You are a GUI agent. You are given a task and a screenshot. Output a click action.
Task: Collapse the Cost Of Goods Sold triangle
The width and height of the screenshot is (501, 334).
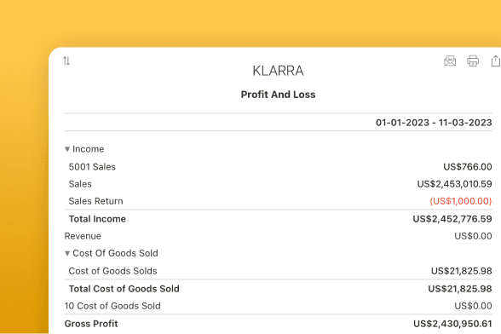point(67,253)
